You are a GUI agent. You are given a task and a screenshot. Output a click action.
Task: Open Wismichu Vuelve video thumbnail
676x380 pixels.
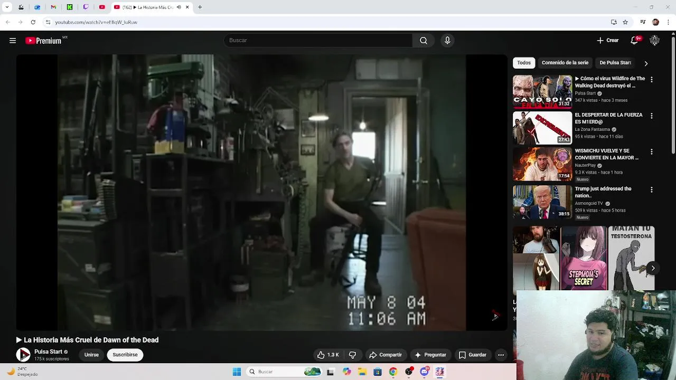coord(542,164)
